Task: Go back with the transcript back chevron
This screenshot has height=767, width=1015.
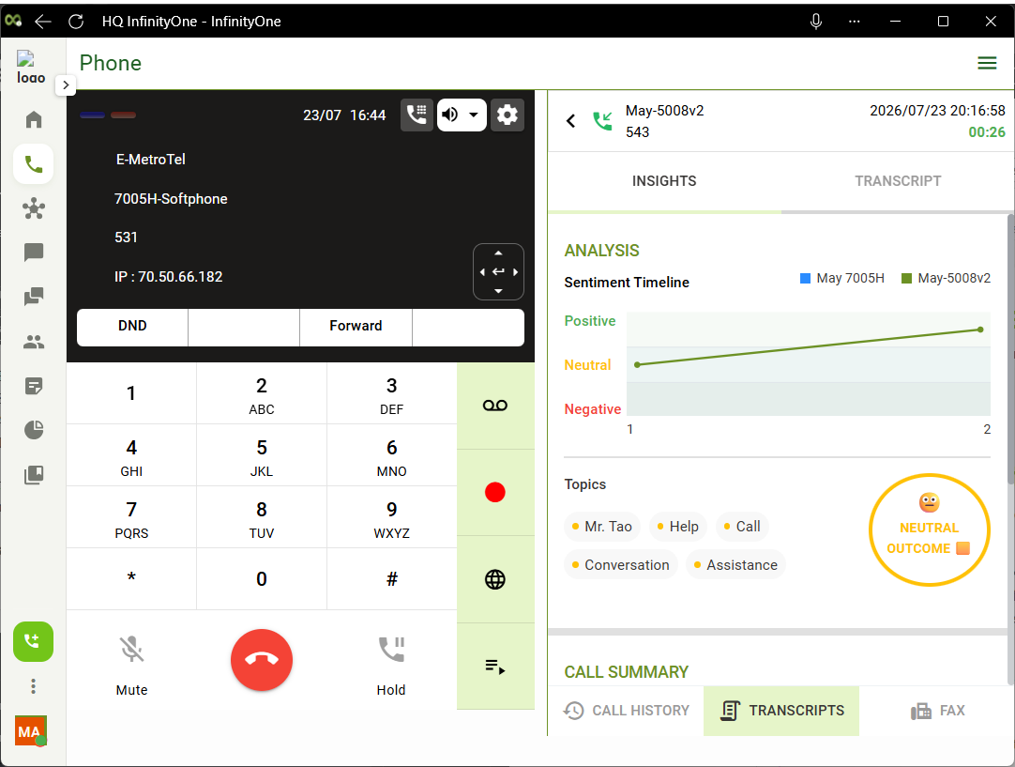Action: point(571,121)
